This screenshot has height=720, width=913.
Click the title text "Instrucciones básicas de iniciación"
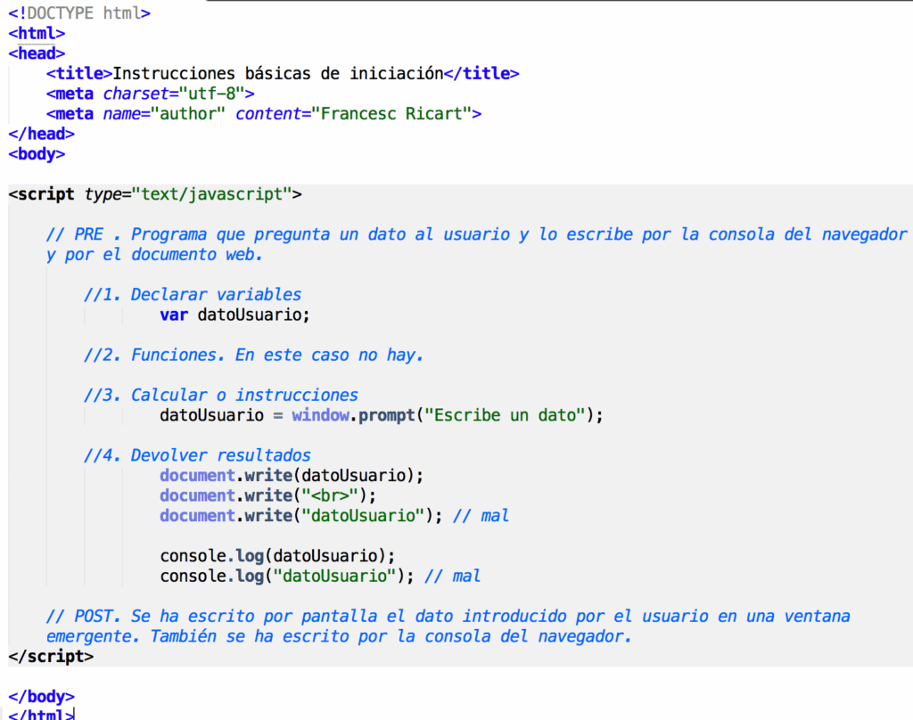coord(277,73)
